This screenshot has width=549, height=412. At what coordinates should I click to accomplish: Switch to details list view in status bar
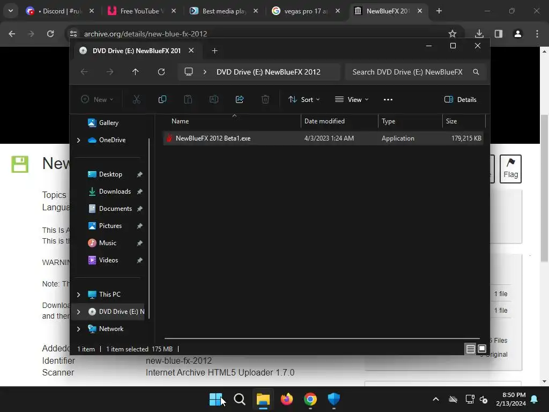coord(470,349)
